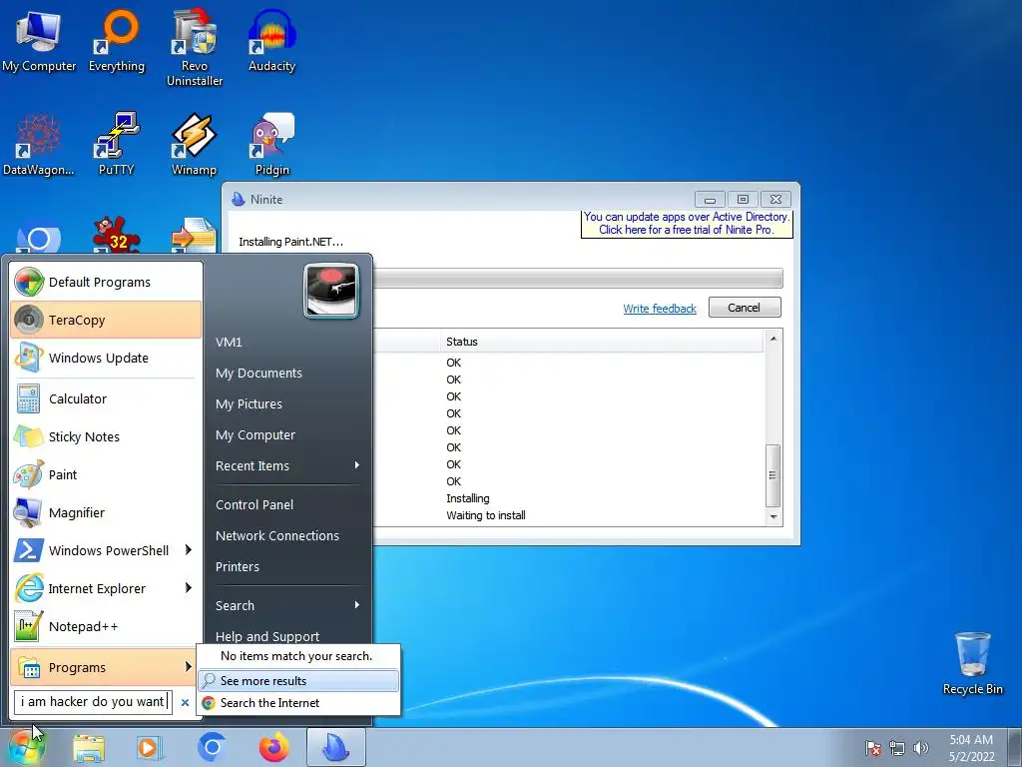Image resolution: width=1022 pixels, height=767 pixels.
Task: Launch Calculator from Start menu
Action: click(x=106, y=398)
